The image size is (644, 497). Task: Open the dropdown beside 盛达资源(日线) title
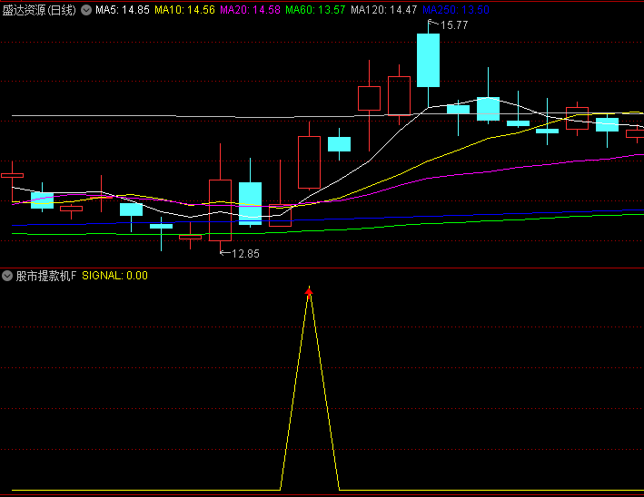click(x=86, y=10)
